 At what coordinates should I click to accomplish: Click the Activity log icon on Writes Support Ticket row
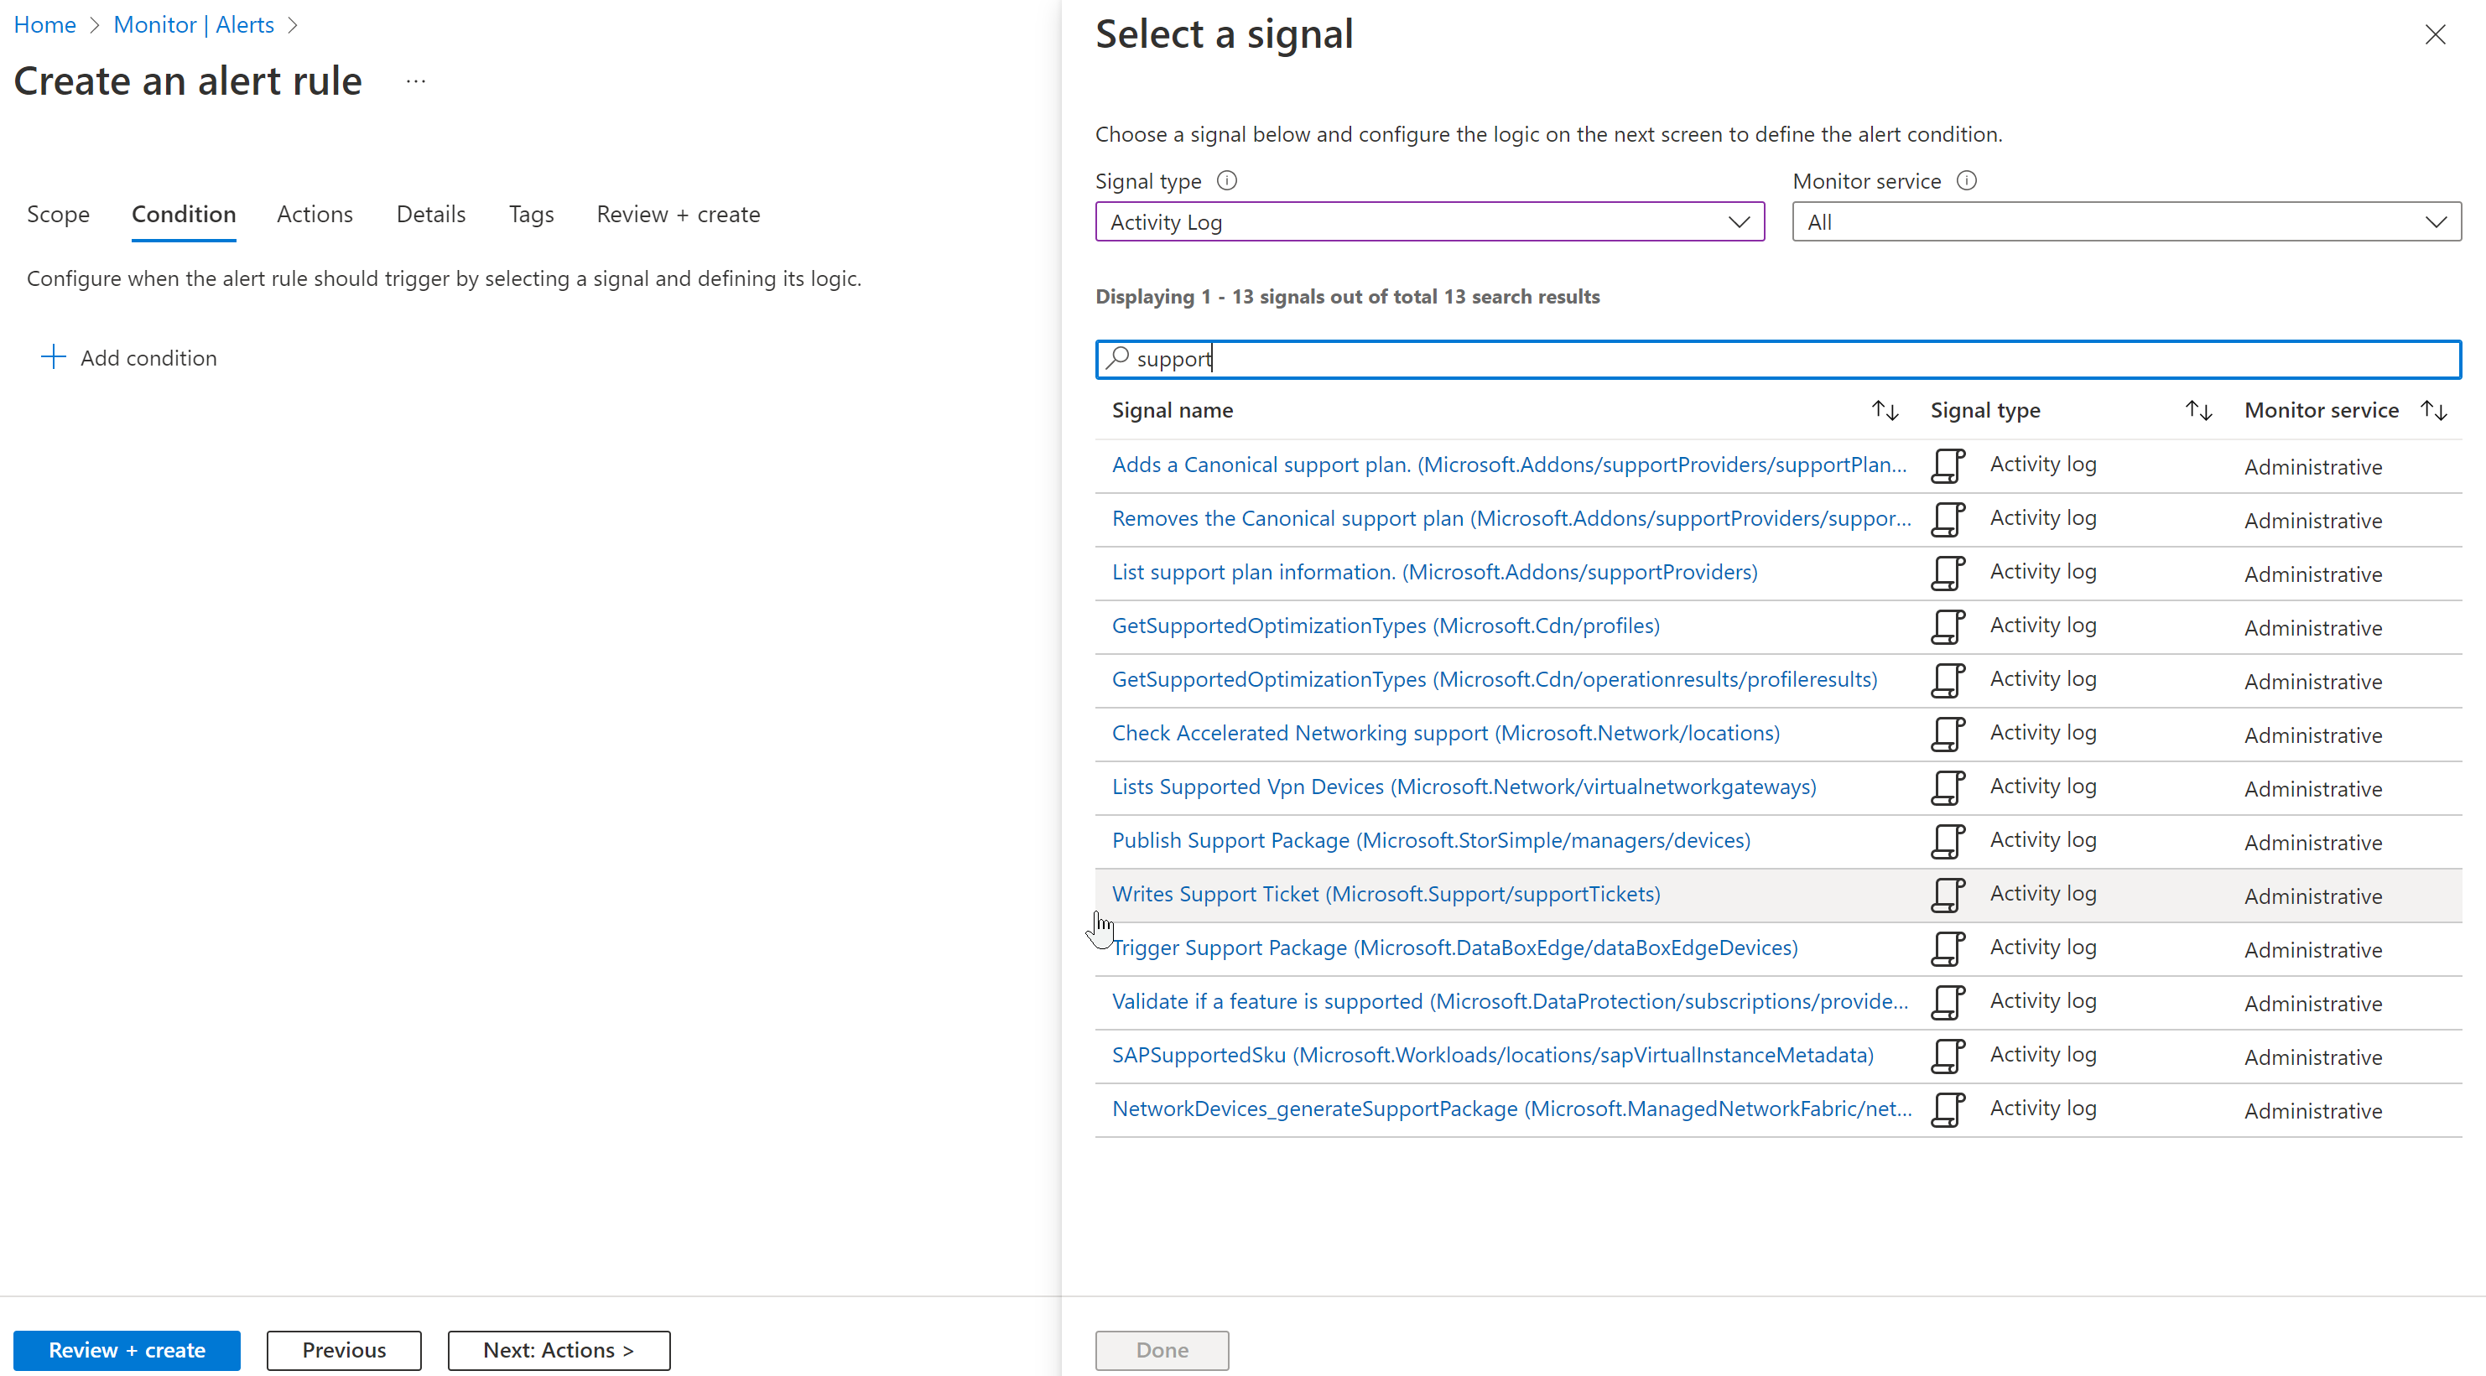tap(1948, 895)
